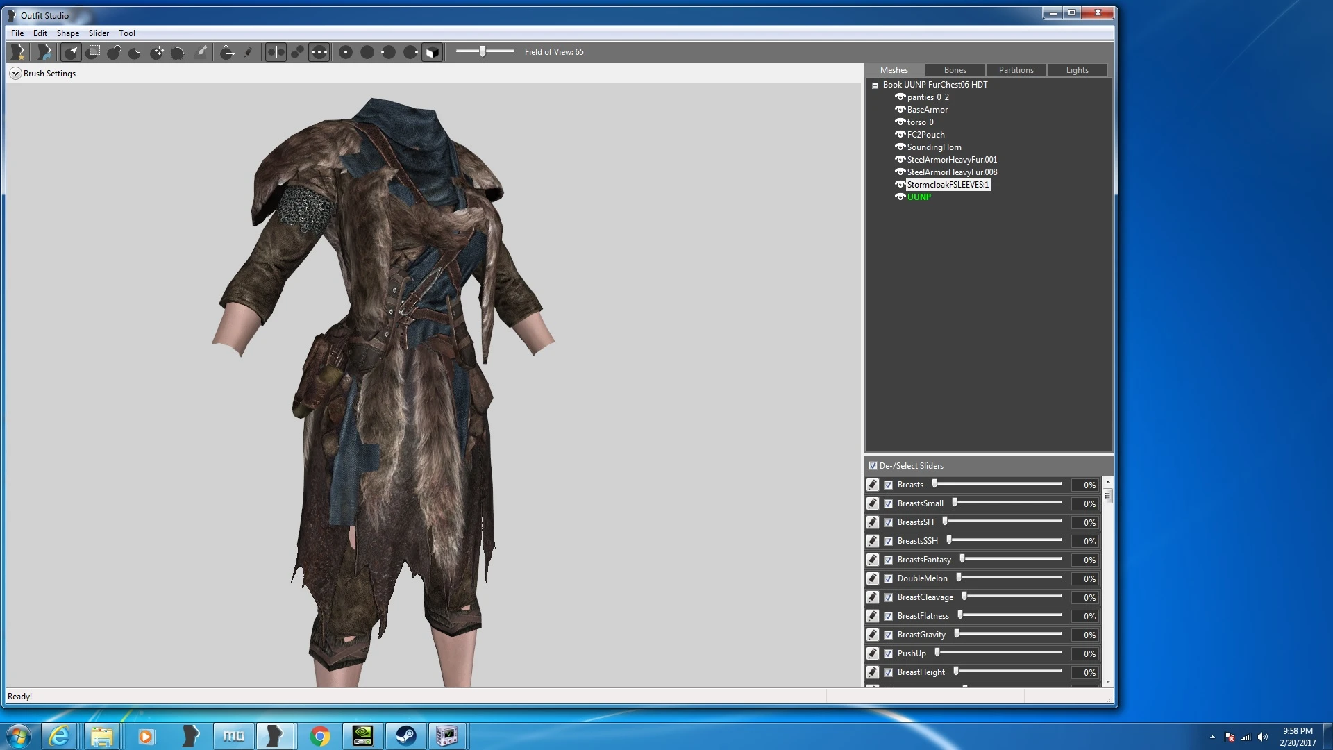Uncheck De-/Select Sliders checkbox
The width and height of the screenshot is (1333, 750).
tap(873, 466)
